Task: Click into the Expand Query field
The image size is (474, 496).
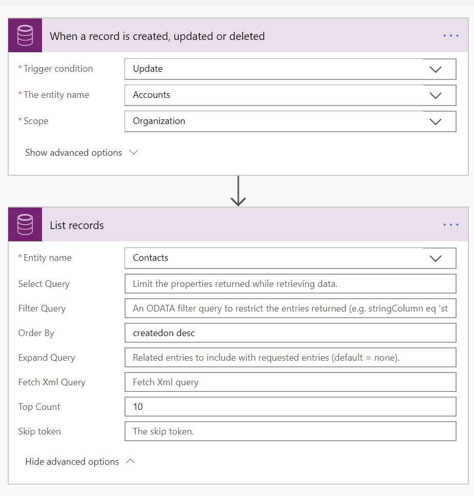Action: click(x=290, y=358)
